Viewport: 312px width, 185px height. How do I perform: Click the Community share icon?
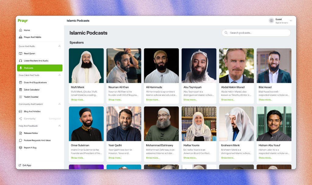(x=20, y=119)
